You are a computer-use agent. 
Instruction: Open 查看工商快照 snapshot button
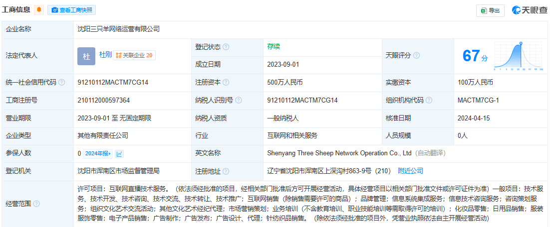[71, 10]
